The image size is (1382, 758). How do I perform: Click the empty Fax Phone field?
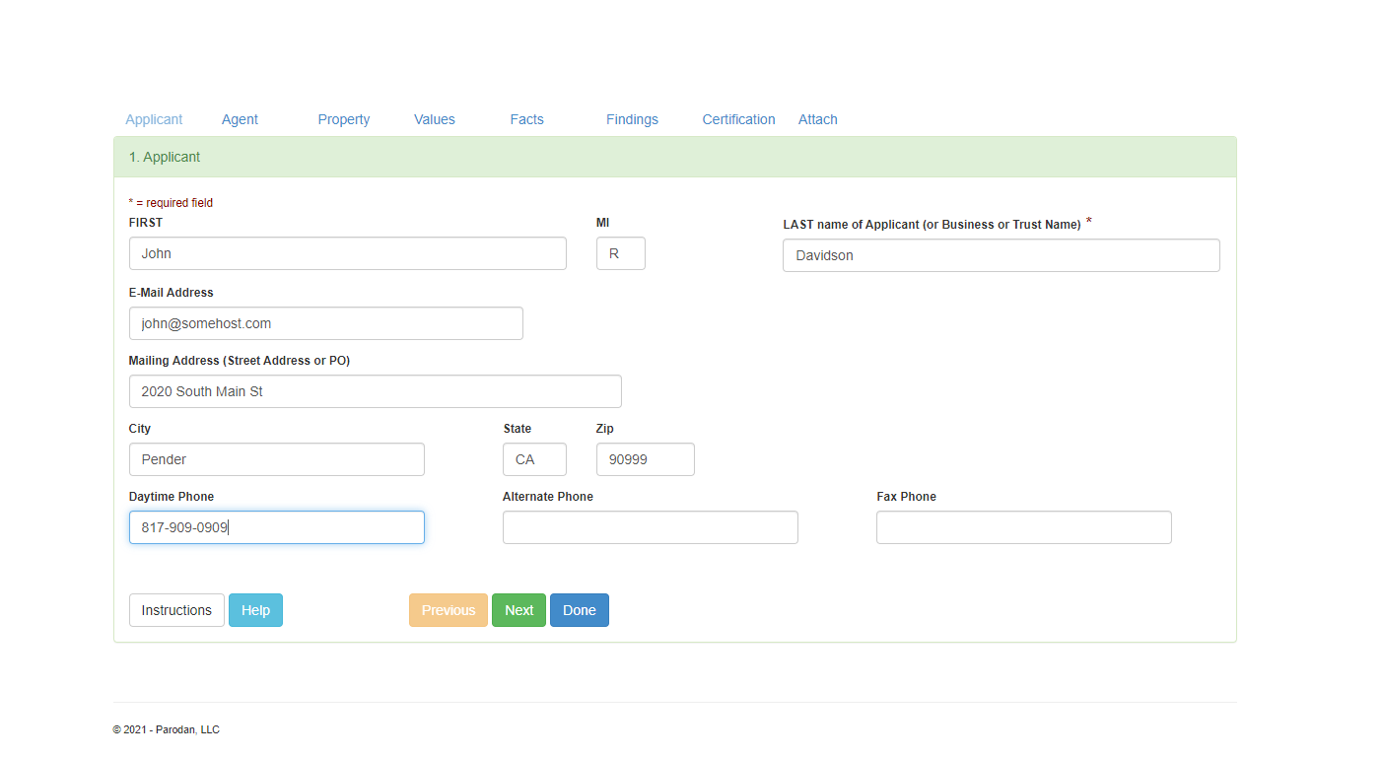[1024, 527]
